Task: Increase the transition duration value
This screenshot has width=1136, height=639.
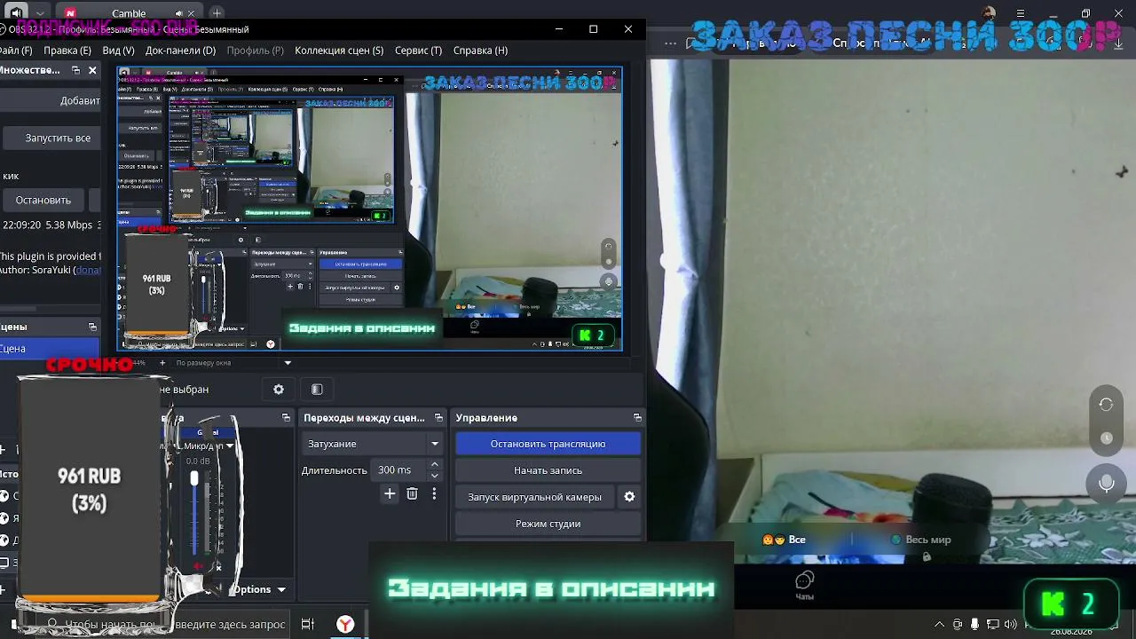Action: click(x=434, y=464)
